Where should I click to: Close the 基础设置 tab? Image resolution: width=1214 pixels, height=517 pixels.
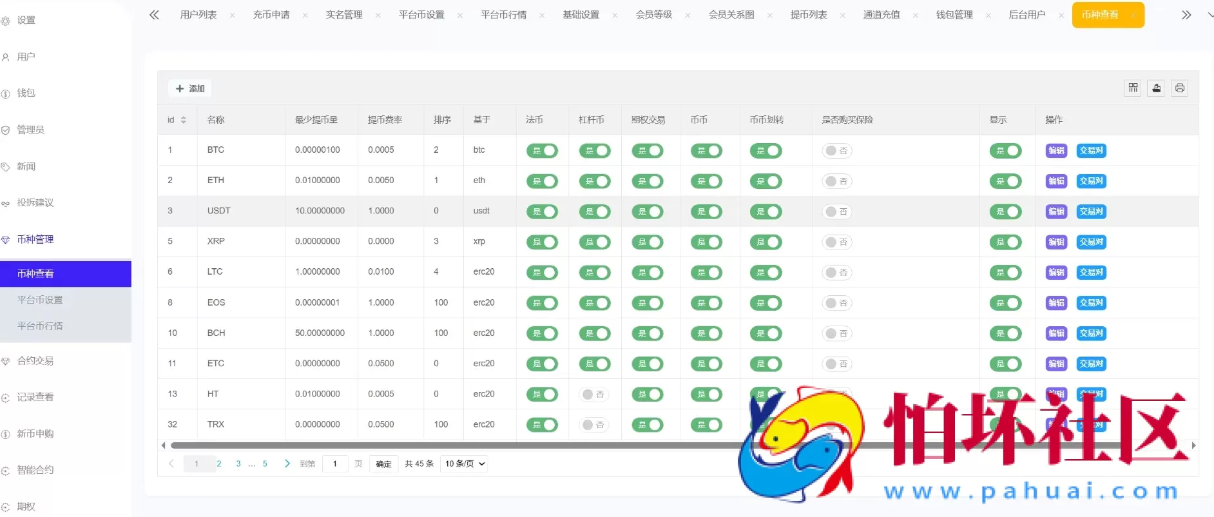tap(615, 15)
